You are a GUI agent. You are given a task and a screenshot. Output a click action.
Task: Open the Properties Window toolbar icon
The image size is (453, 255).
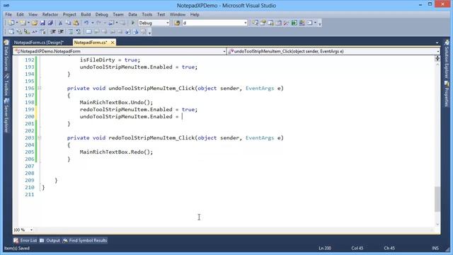(263, 23)
